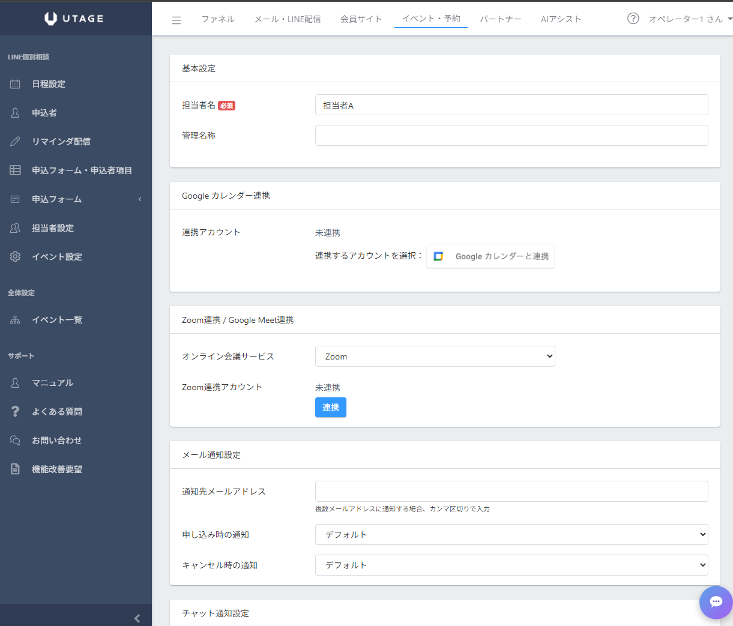Image resolution: width=733 pixels, height=626 pixels.
Task: Click the 機能改善要望 document icon
Action: [x=15, y=469]
